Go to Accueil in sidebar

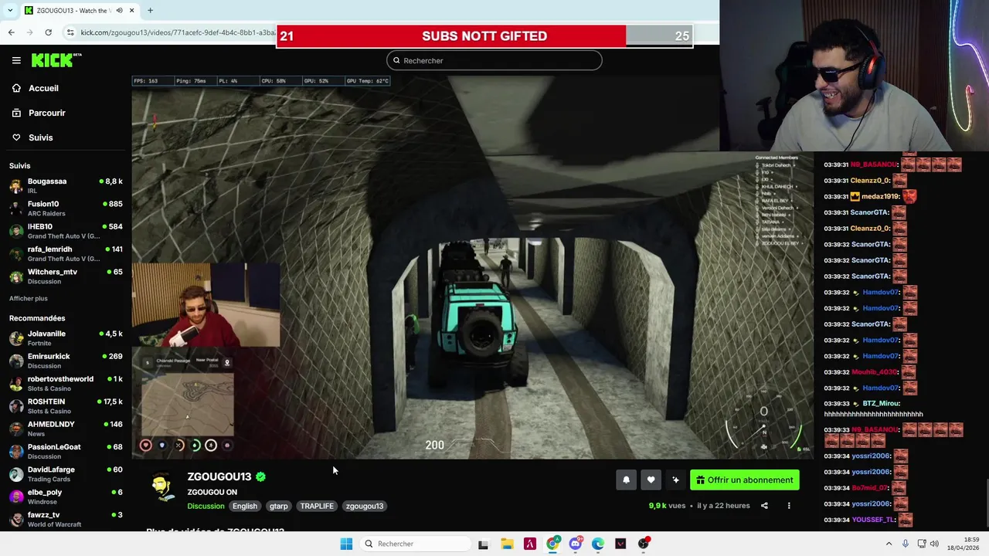[43, 88]
